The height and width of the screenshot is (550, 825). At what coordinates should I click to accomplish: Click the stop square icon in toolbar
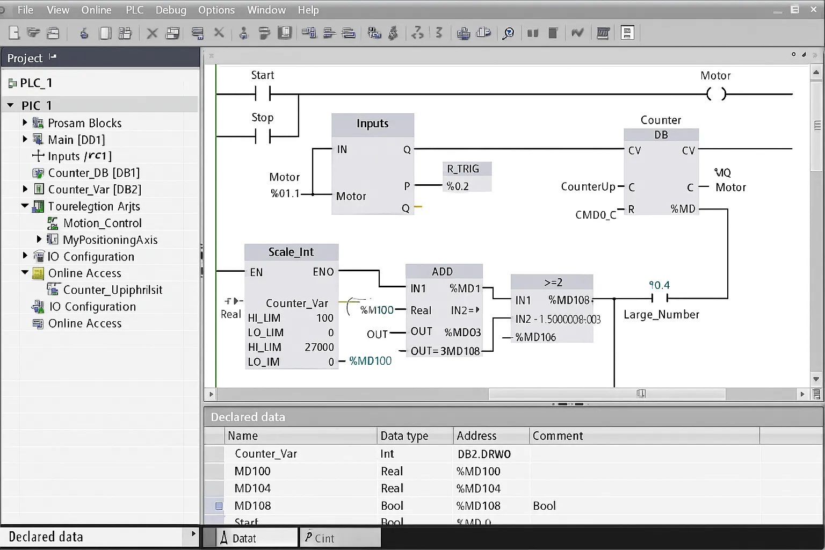pos(553,33)
